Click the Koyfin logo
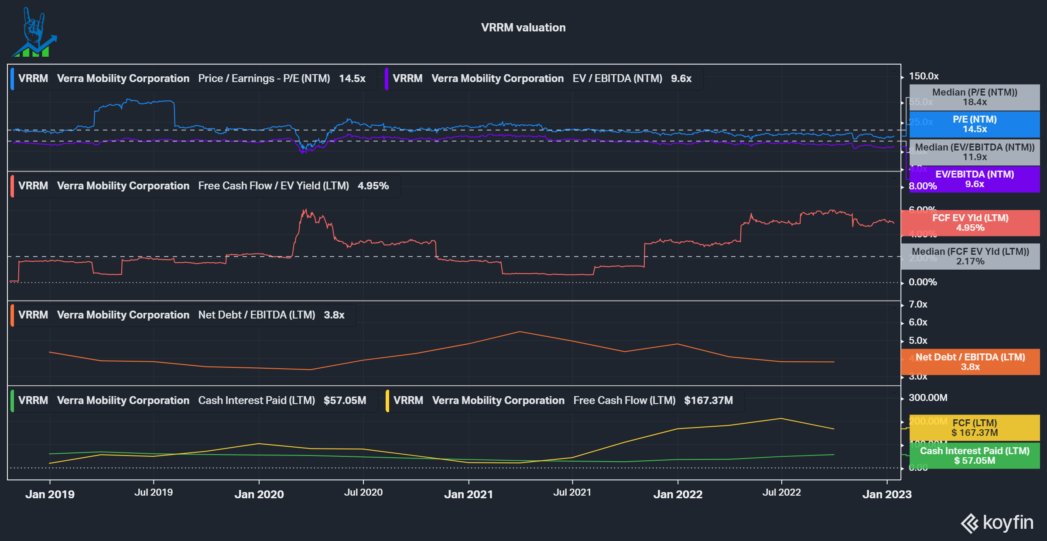Screen dimensions: 1047x541 point(997,523)
